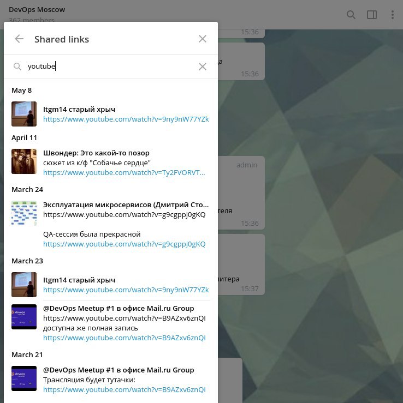Click the Швондер video thumbnail

tap(24, 161)
